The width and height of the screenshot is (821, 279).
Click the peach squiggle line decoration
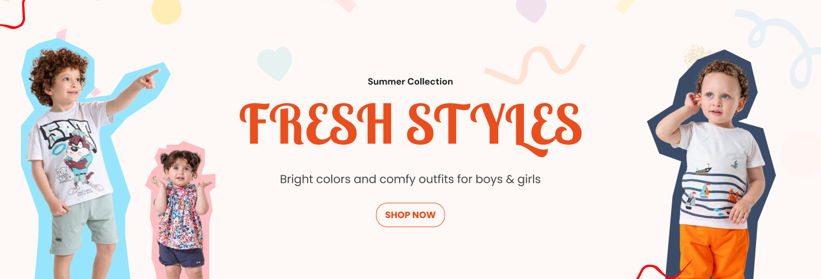coord(535,64)
